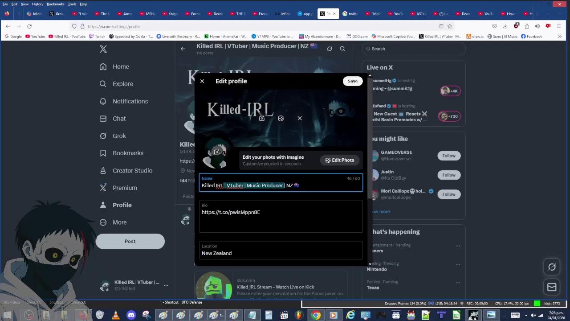Open more options for Nintendo trend
The width and height of the screenshot is (570, 321).
tap(458, 264)
